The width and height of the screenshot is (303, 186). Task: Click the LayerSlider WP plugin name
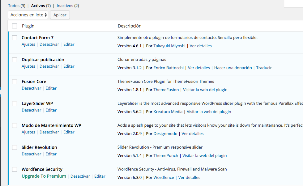(37, 104)
